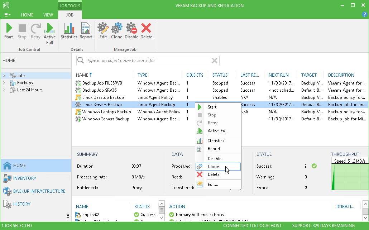Select Last 24 Hours in the tree
369x230 pixels.
(x=30, y=90)
